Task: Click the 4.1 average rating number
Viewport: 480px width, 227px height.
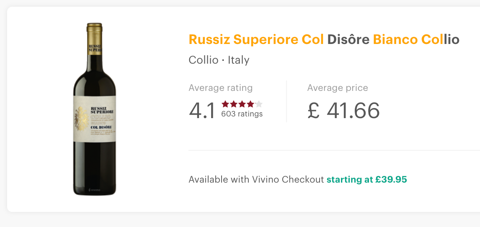Action: 202,111
